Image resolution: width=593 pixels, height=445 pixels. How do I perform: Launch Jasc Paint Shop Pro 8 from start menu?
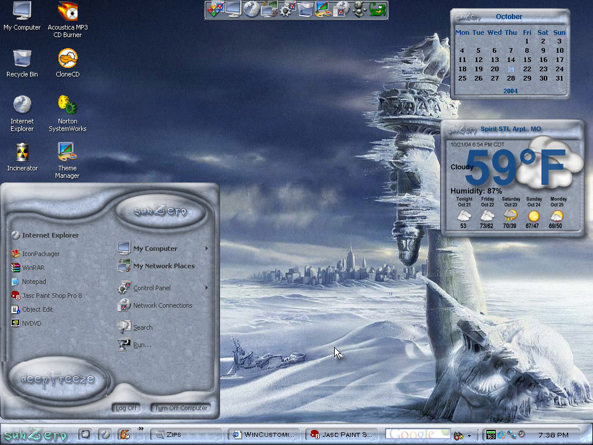point(46,296)
